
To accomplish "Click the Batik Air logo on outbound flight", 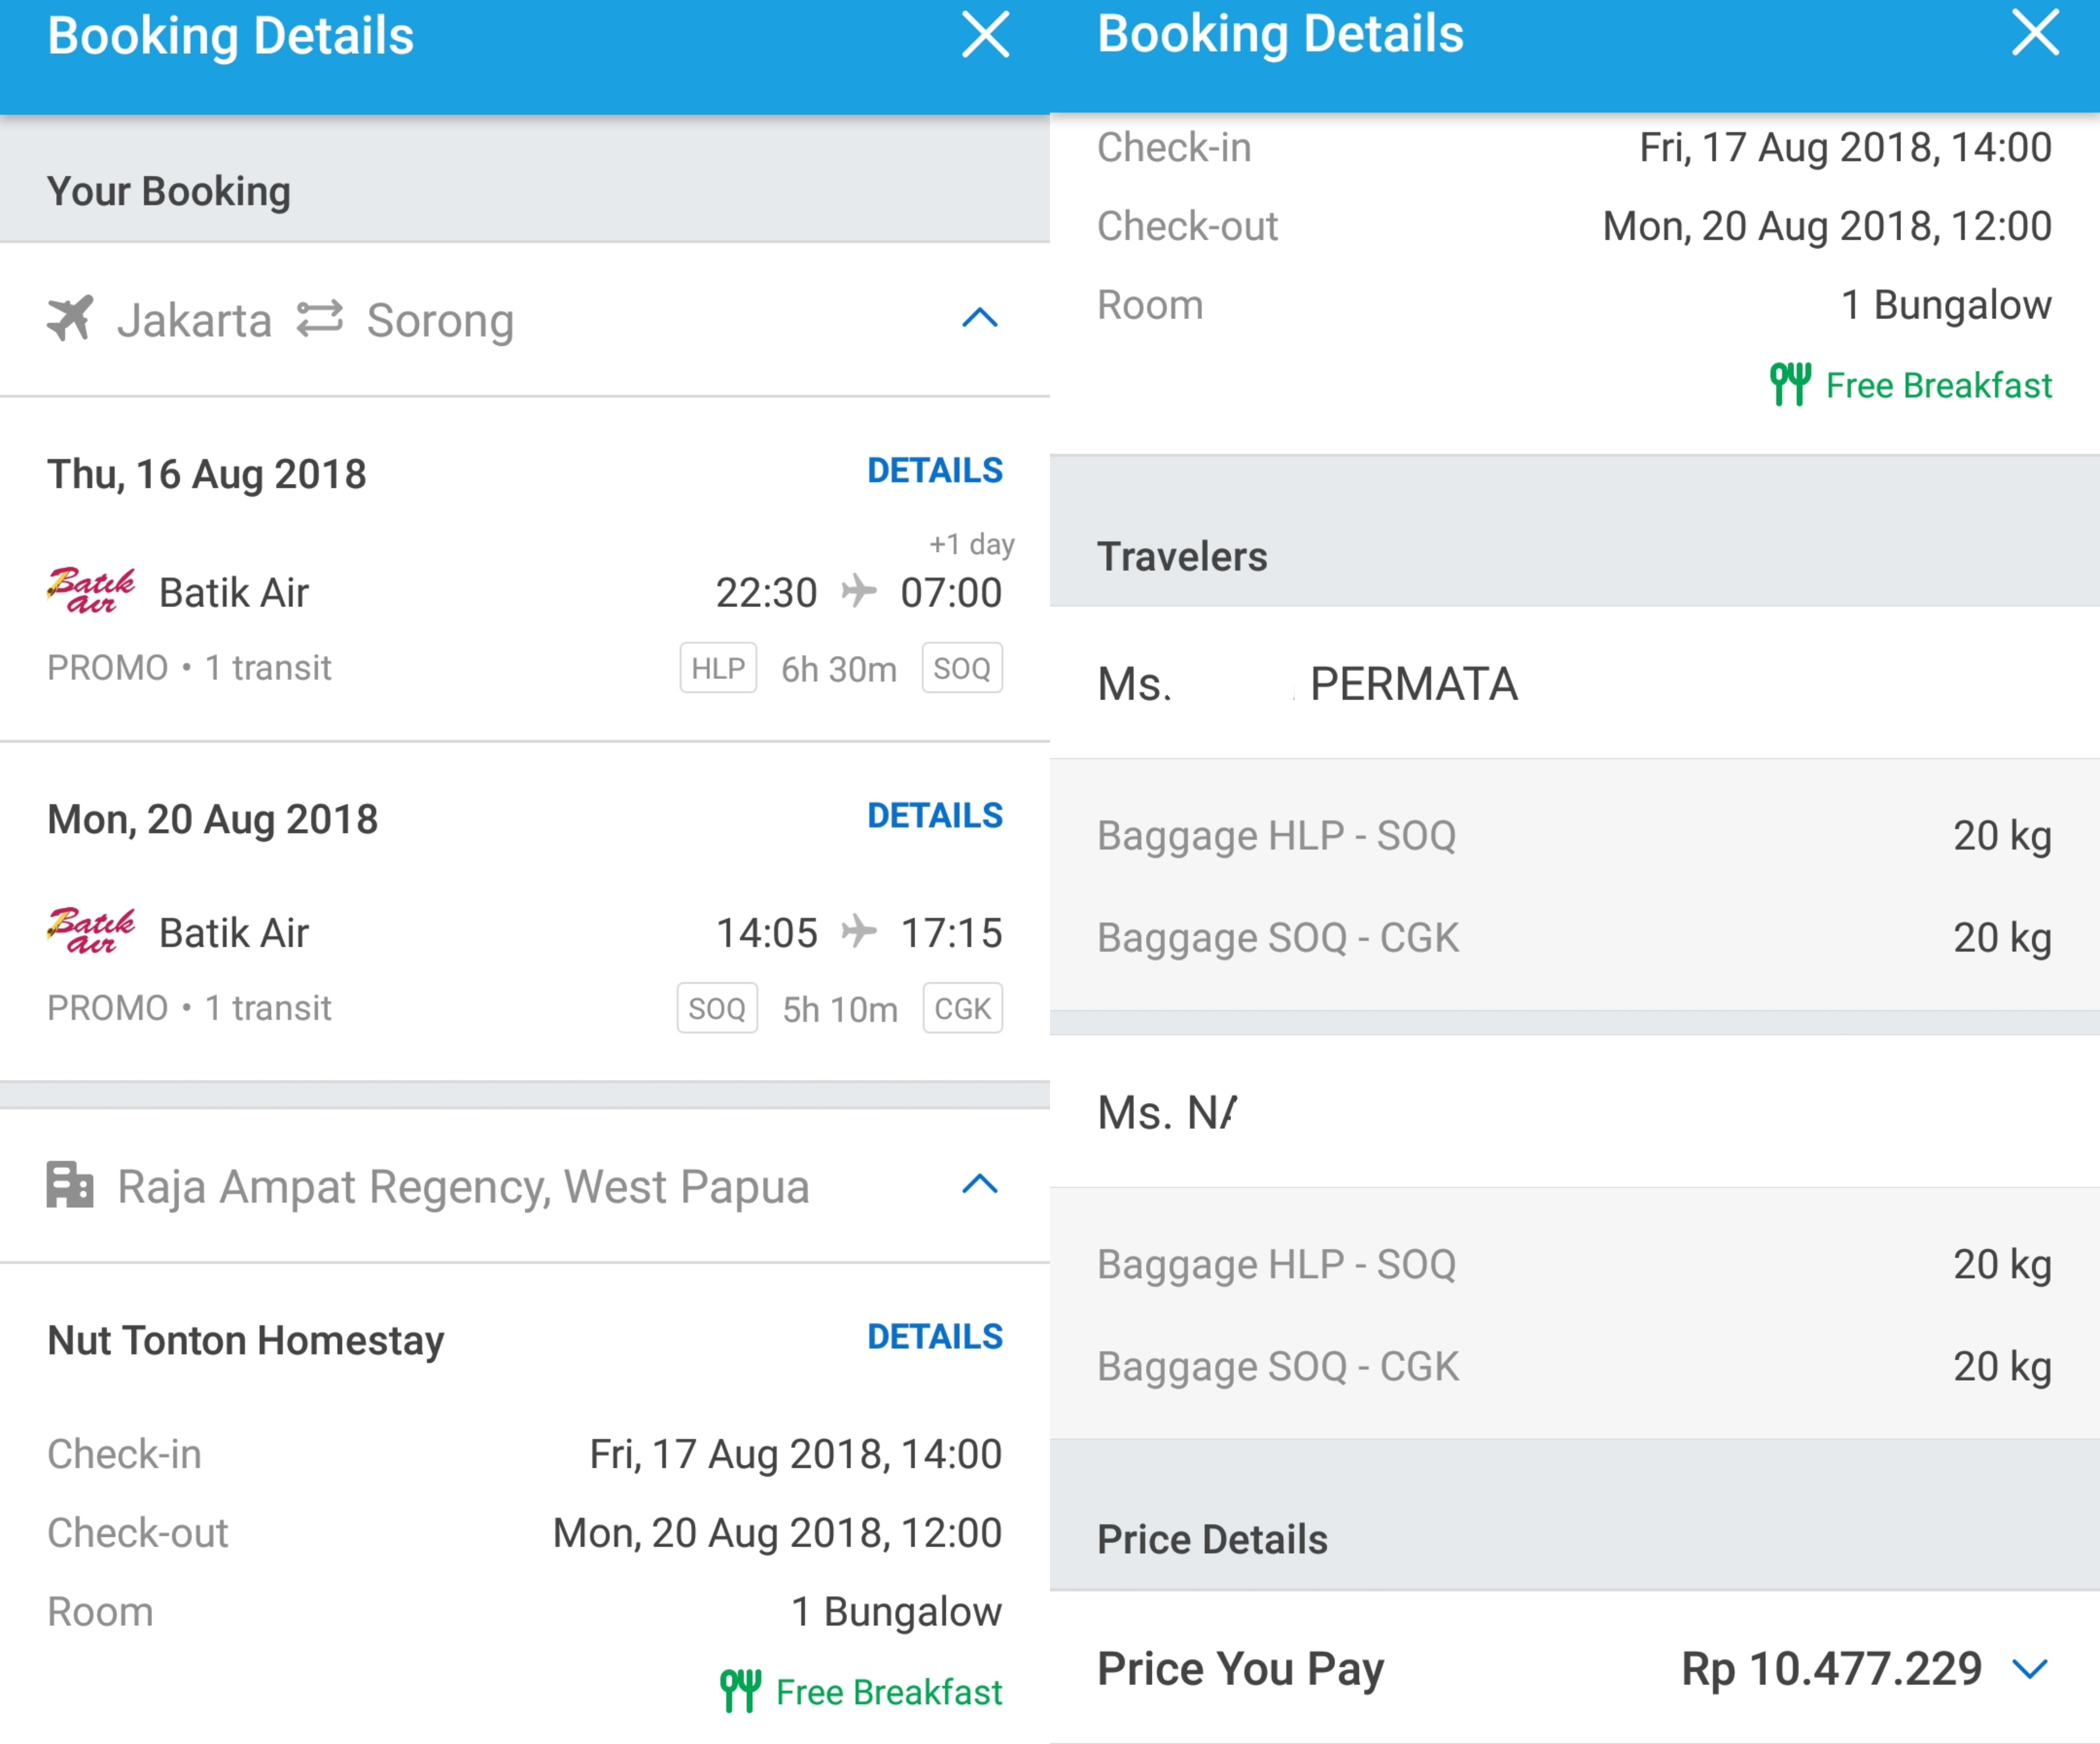I will [91, 590].
